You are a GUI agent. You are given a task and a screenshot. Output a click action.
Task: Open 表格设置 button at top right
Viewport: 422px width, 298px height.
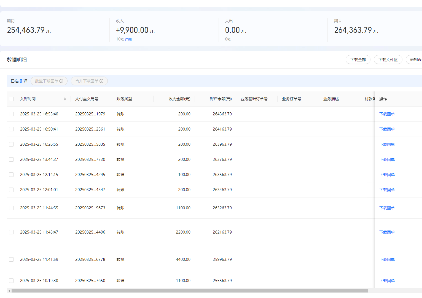414,60
